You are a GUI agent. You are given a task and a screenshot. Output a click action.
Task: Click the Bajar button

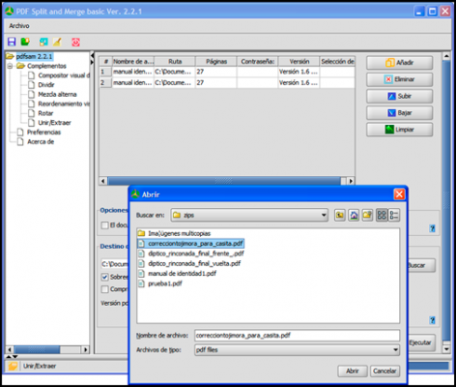coord(399,113)
